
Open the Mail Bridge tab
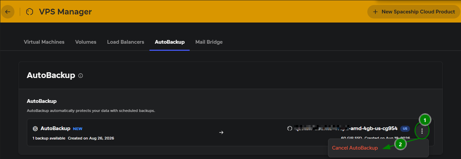pos(209,42)
